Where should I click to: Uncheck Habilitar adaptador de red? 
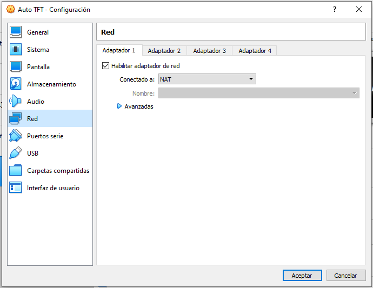tap(105, 66)
